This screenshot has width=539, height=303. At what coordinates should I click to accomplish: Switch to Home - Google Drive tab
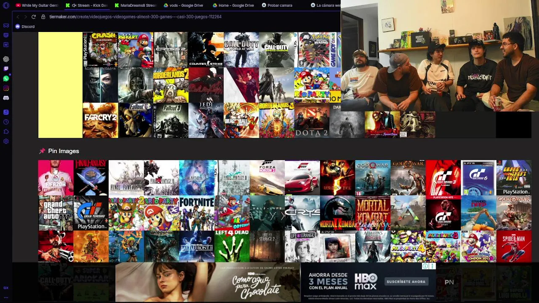(234, 5)
